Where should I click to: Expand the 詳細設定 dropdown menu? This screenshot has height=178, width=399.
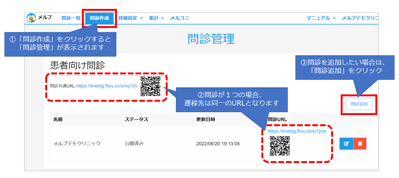[130, 18]
